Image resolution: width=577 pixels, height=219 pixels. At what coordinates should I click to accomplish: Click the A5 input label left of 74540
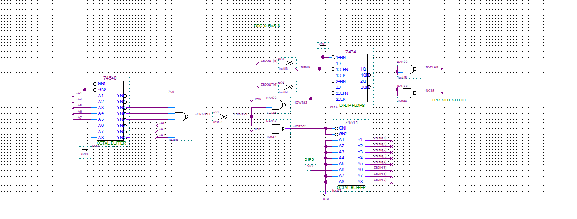(80, 106)
